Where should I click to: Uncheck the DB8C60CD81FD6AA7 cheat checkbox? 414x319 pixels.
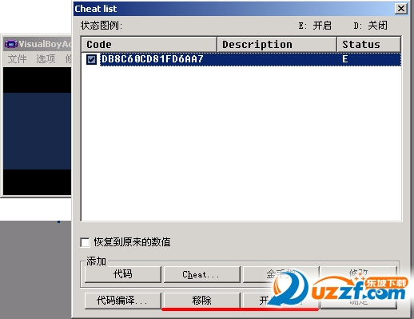pos(91,59)
